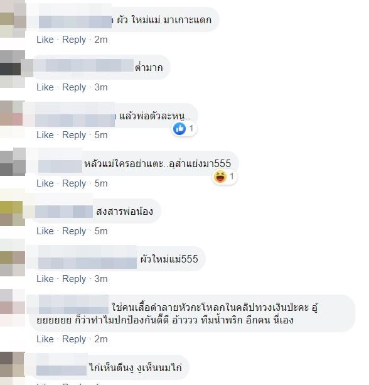Screen dimensions: 369x385
Task: Click the laughing emoji reaction on the 'หลัวแม่ใคร' comment
Action: tap(220, 176)
